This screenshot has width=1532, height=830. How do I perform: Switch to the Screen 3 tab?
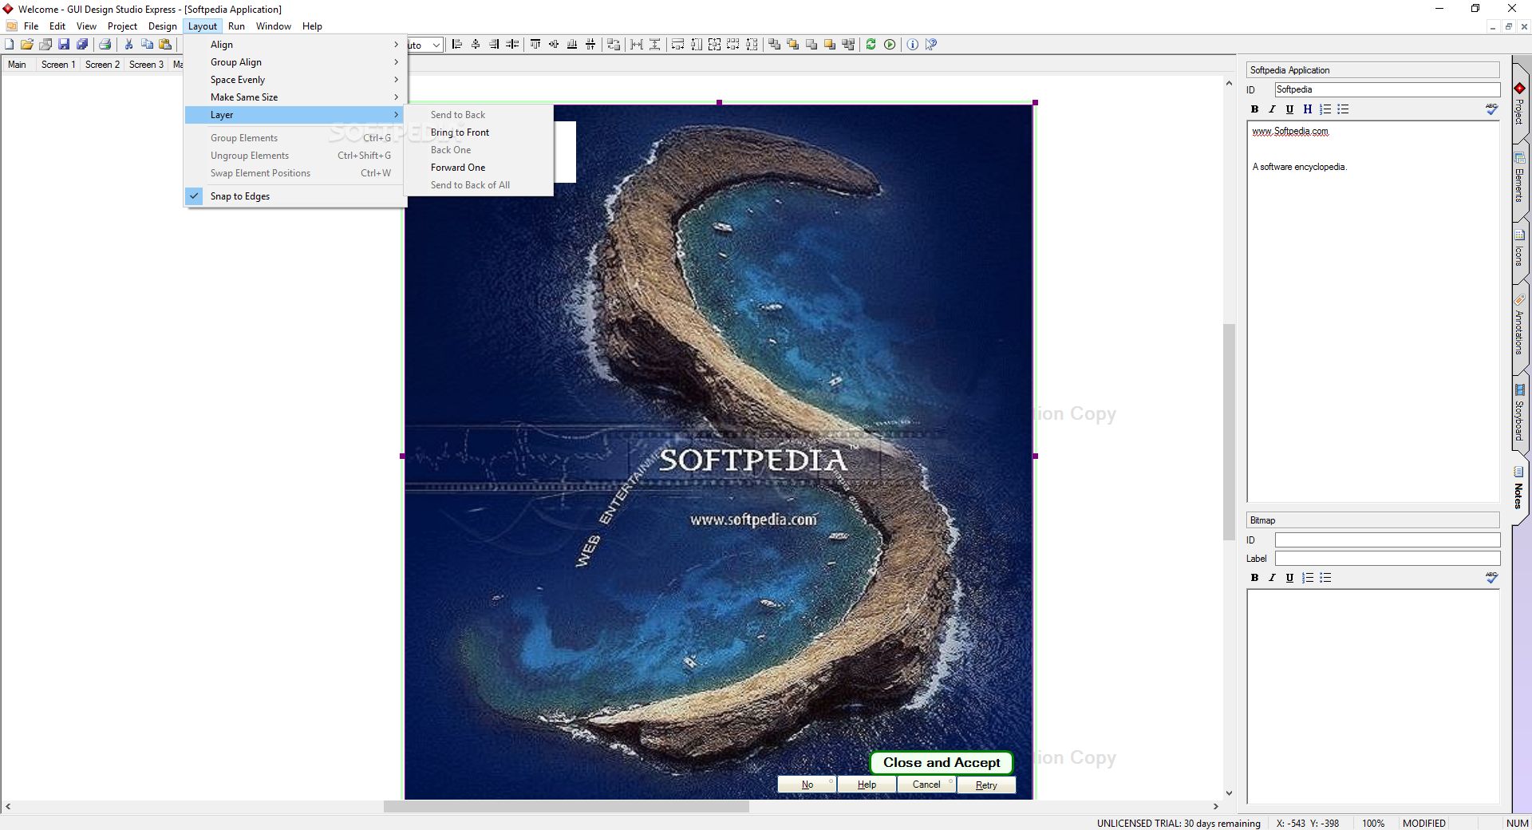(146, 65)
